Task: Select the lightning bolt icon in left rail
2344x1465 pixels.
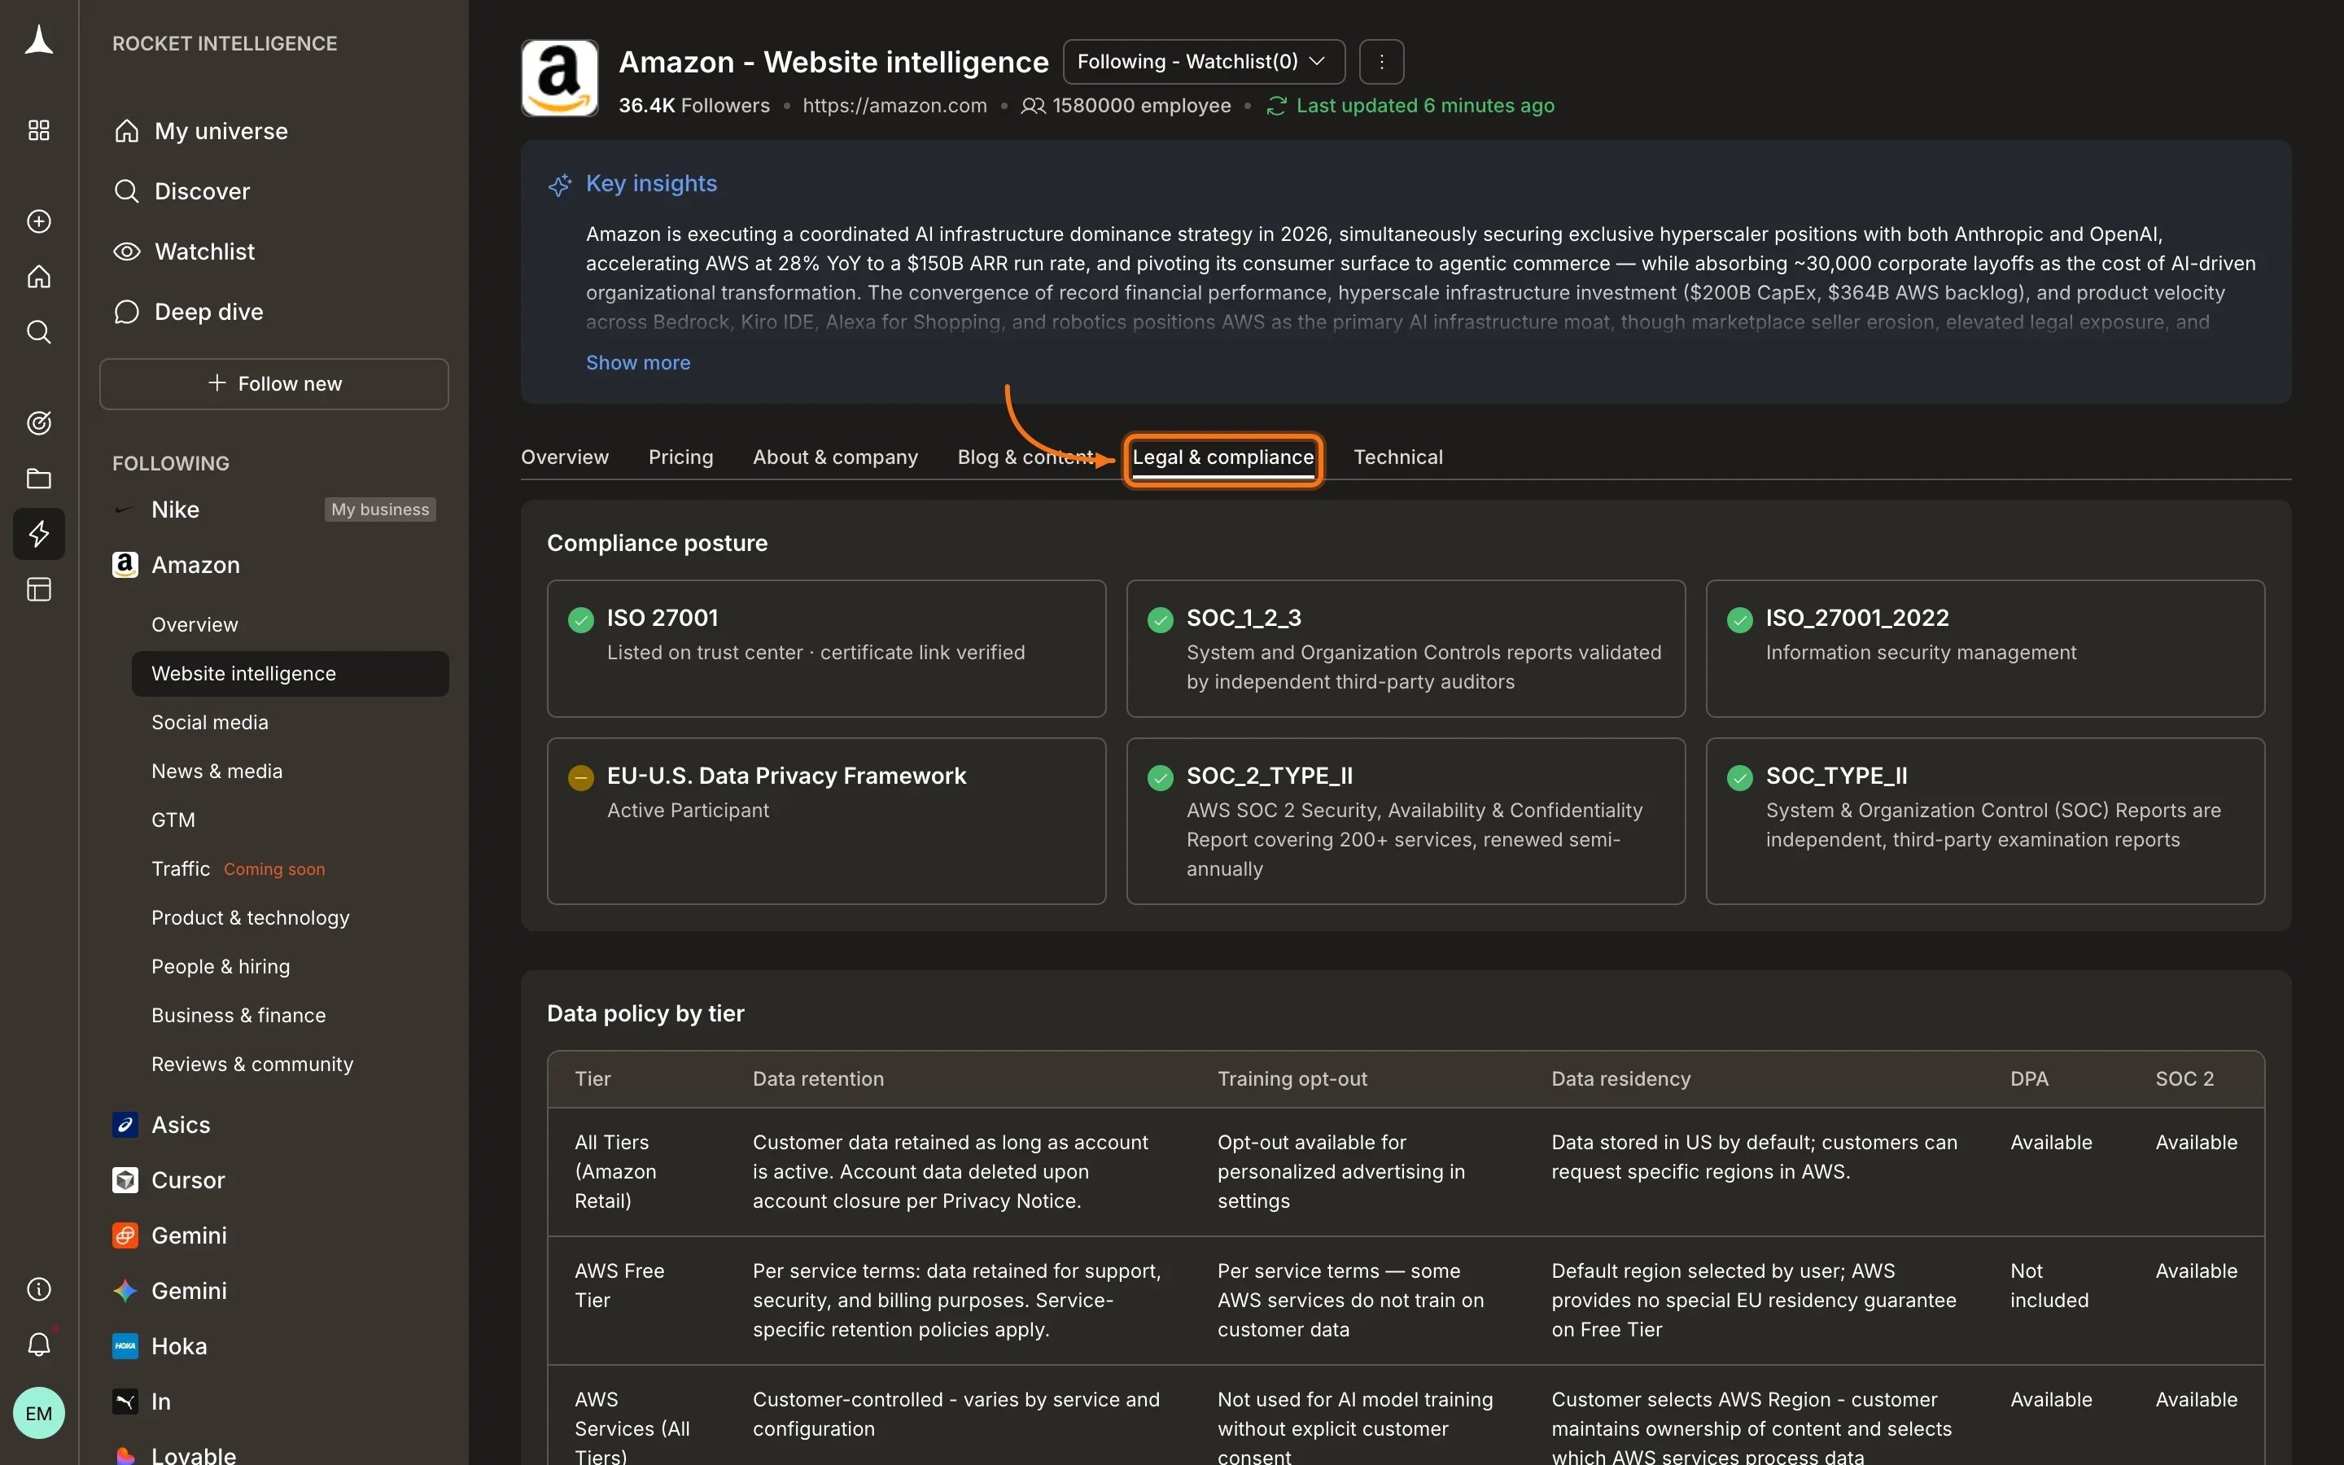Action: coord(39,533)
